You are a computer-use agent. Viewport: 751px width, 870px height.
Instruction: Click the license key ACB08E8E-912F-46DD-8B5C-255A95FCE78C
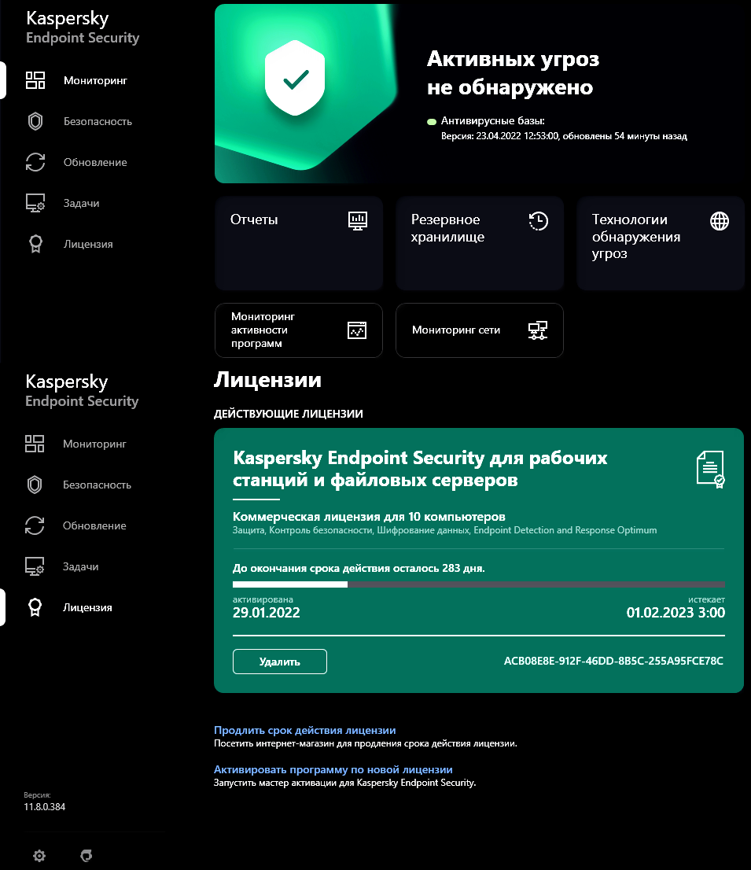tap(613, 661)
